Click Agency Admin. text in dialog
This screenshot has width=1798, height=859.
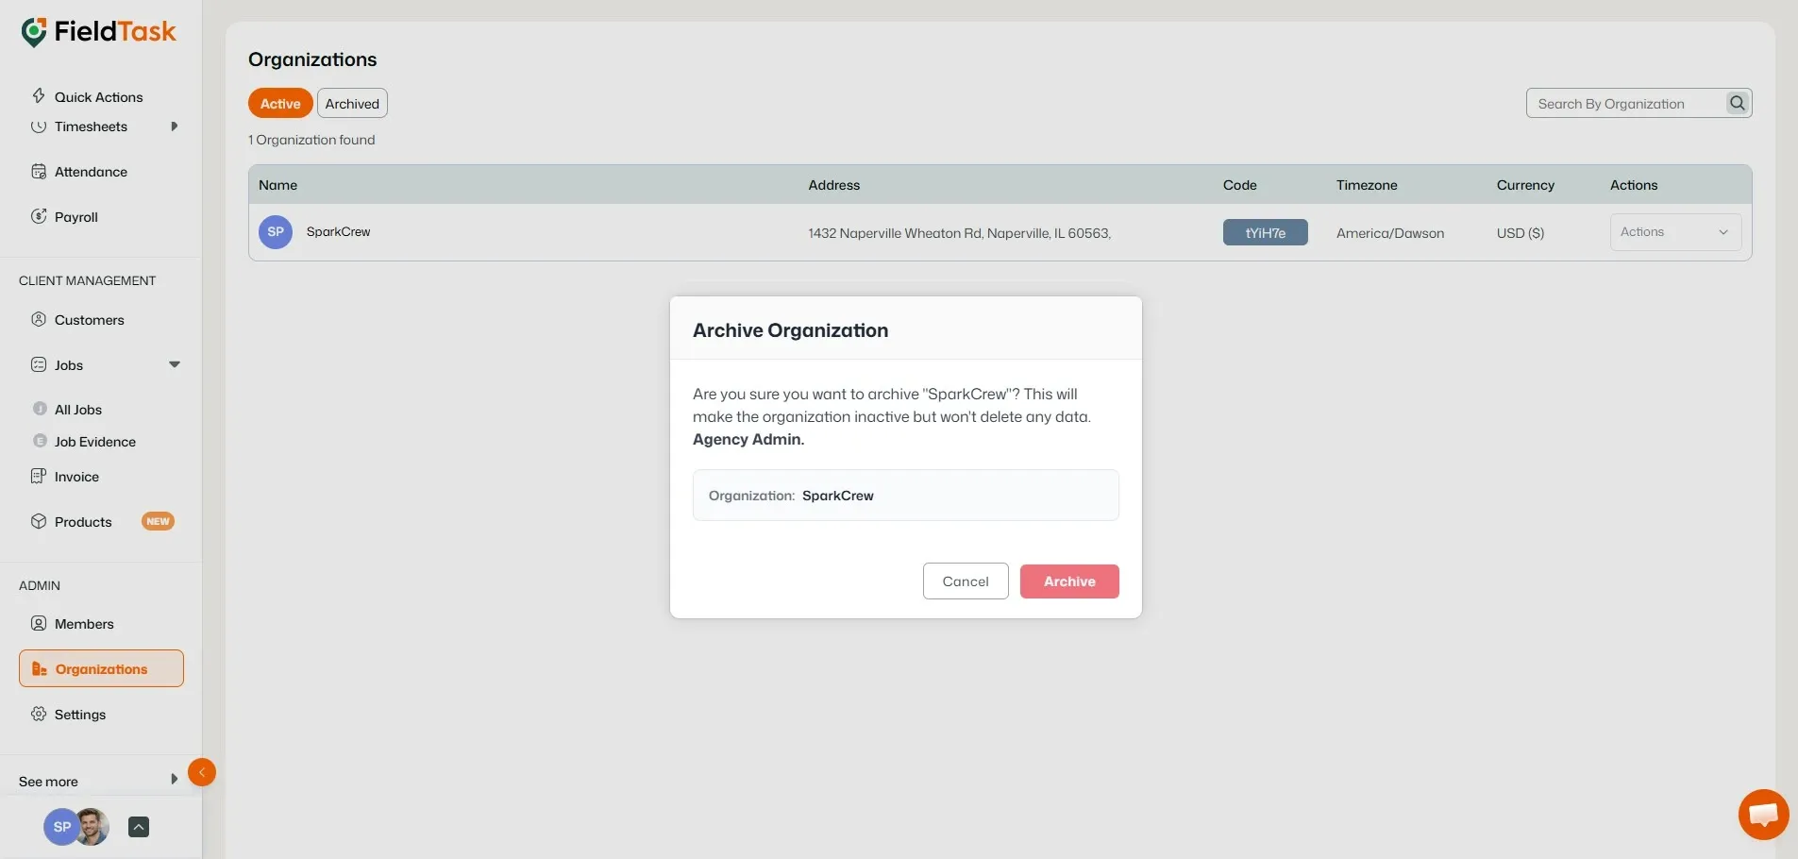pos(748,439)
